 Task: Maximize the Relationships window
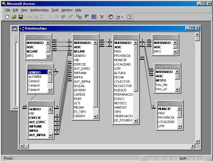point(192,28)
